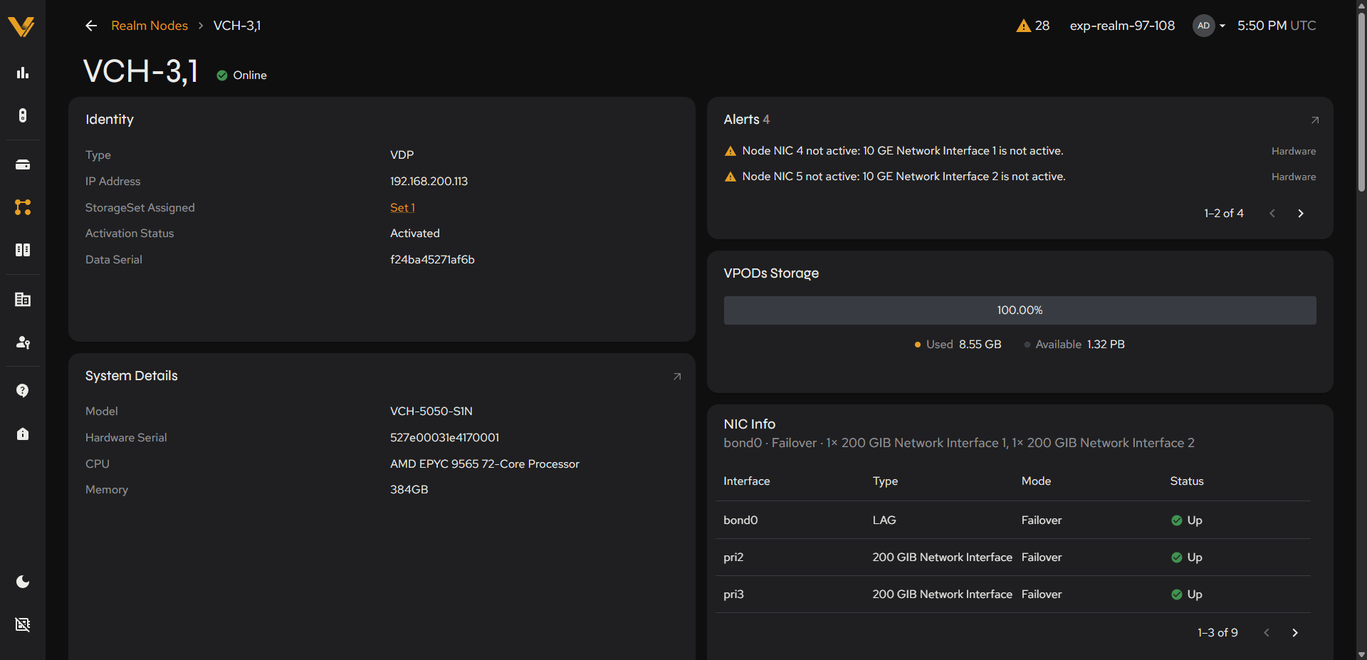The width and height of the screenshot is (1367, 660).
Task: Select the bond0 interface row
Action: [x=1013, y=520]
